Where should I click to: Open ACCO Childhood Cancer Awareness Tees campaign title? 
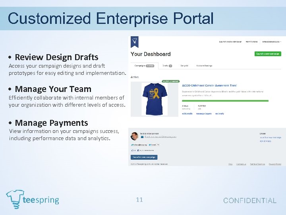coord(209,85)
